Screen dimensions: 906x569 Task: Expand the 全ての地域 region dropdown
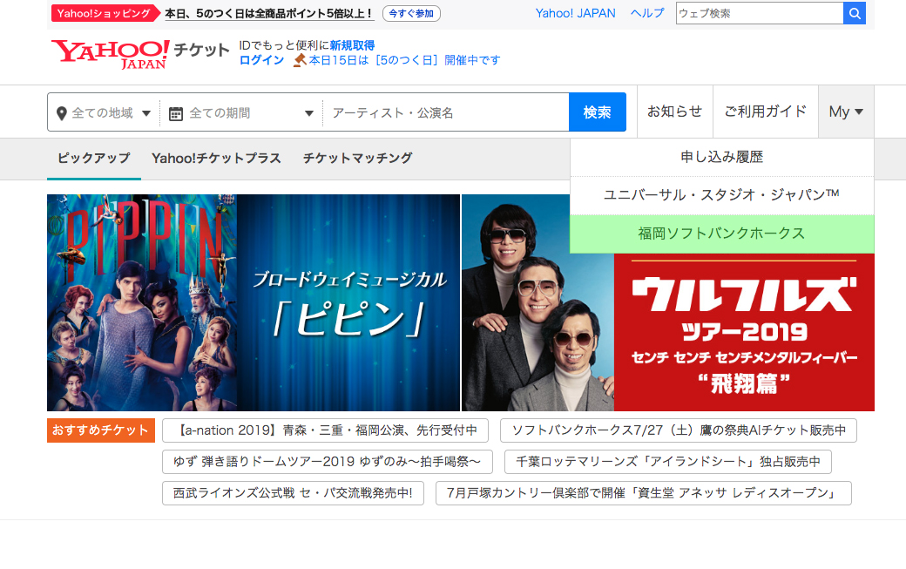click(104, 112)
